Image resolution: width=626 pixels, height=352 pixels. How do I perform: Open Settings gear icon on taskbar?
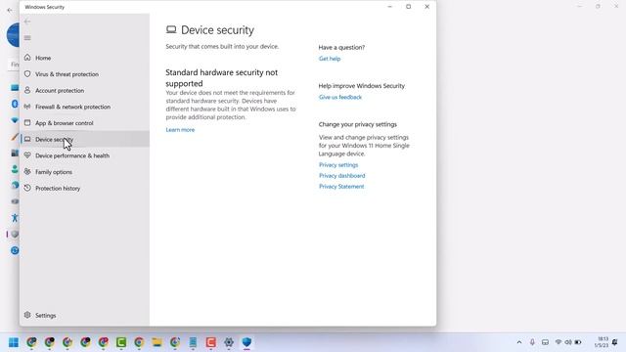point(229,342)
